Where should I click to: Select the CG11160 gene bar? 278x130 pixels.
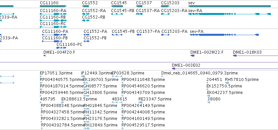(53, 6)
